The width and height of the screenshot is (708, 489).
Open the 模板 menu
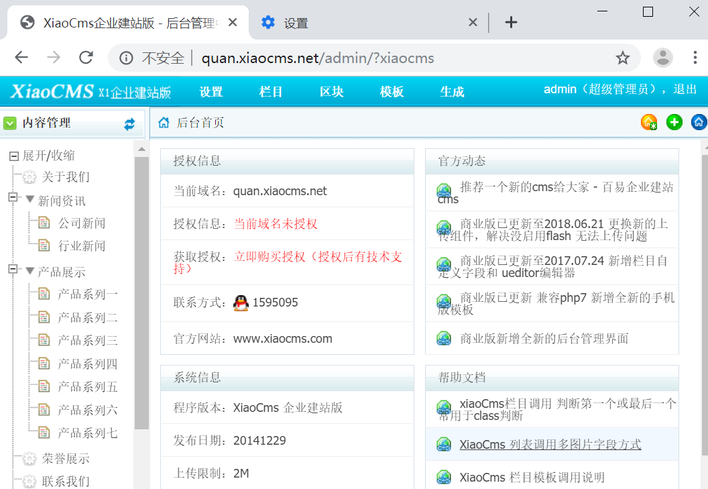[392, 92]
